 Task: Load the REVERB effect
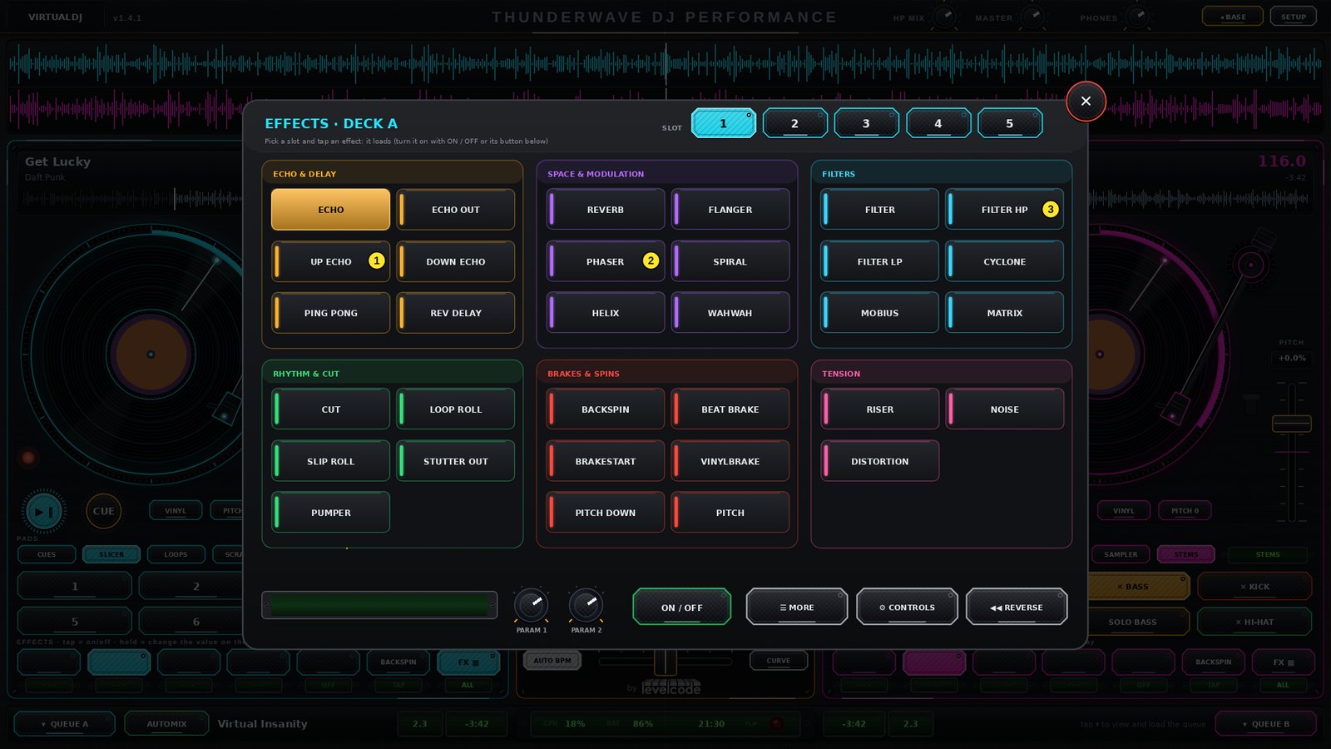(605, 210)
